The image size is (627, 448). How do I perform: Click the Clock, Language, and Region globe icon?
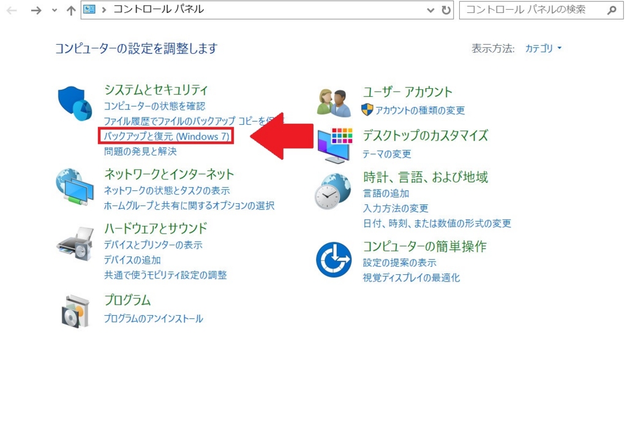[x=332, y=191]
